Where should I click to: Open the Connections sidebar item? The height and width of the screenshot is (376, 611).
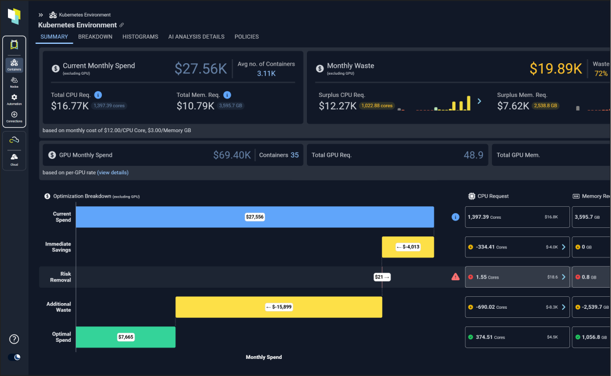point(14,117)
